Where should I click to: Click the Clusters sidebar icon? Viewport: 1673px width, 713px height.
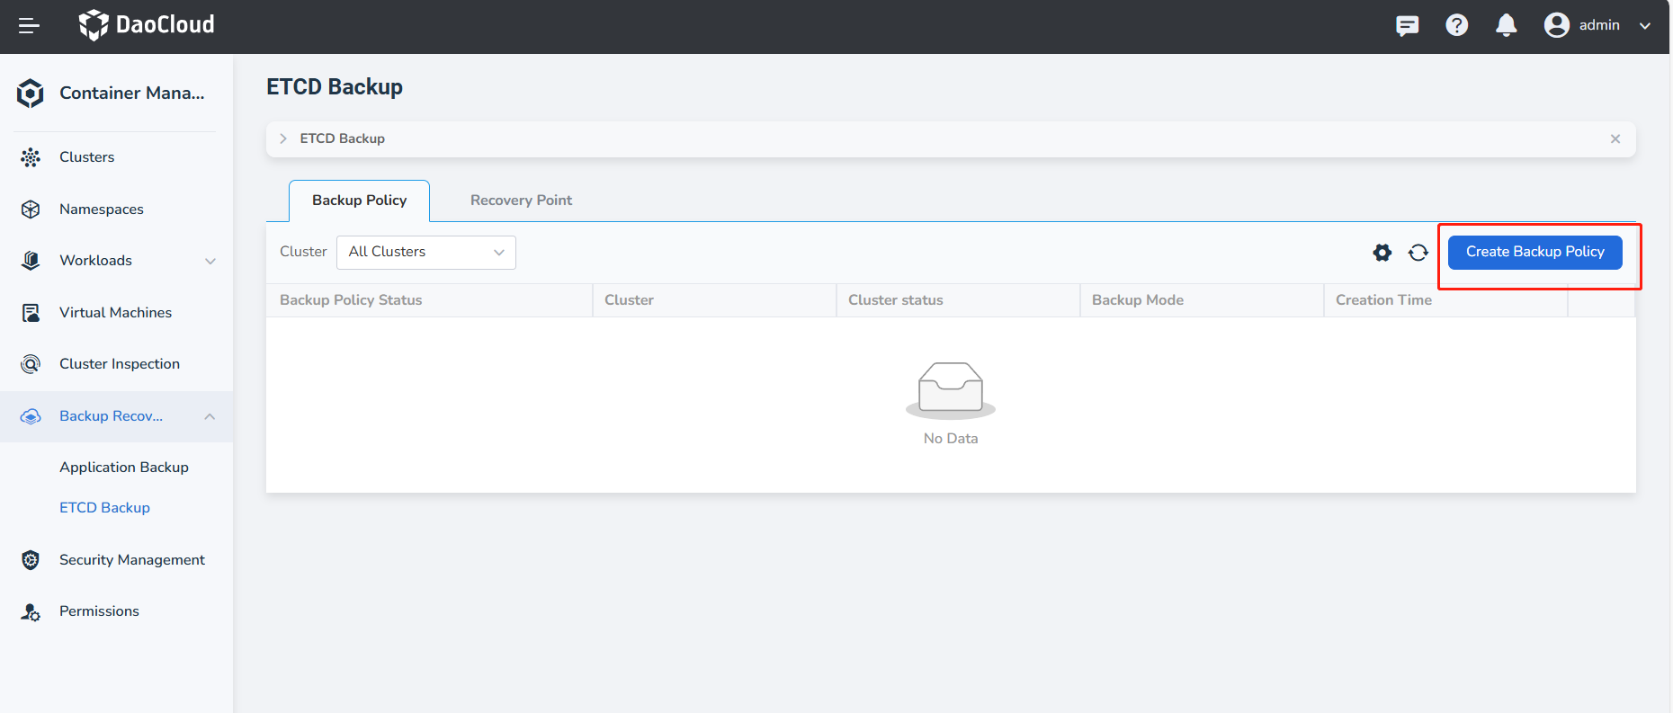click(31, 157)
